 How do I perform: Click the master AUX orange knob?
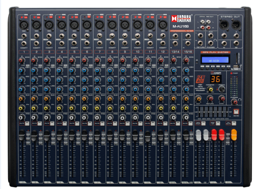point(198,98)
